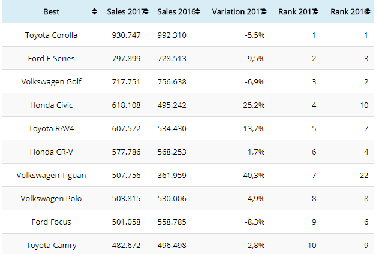Click the Rank 2017 sort icon

(x=315, y=11)
